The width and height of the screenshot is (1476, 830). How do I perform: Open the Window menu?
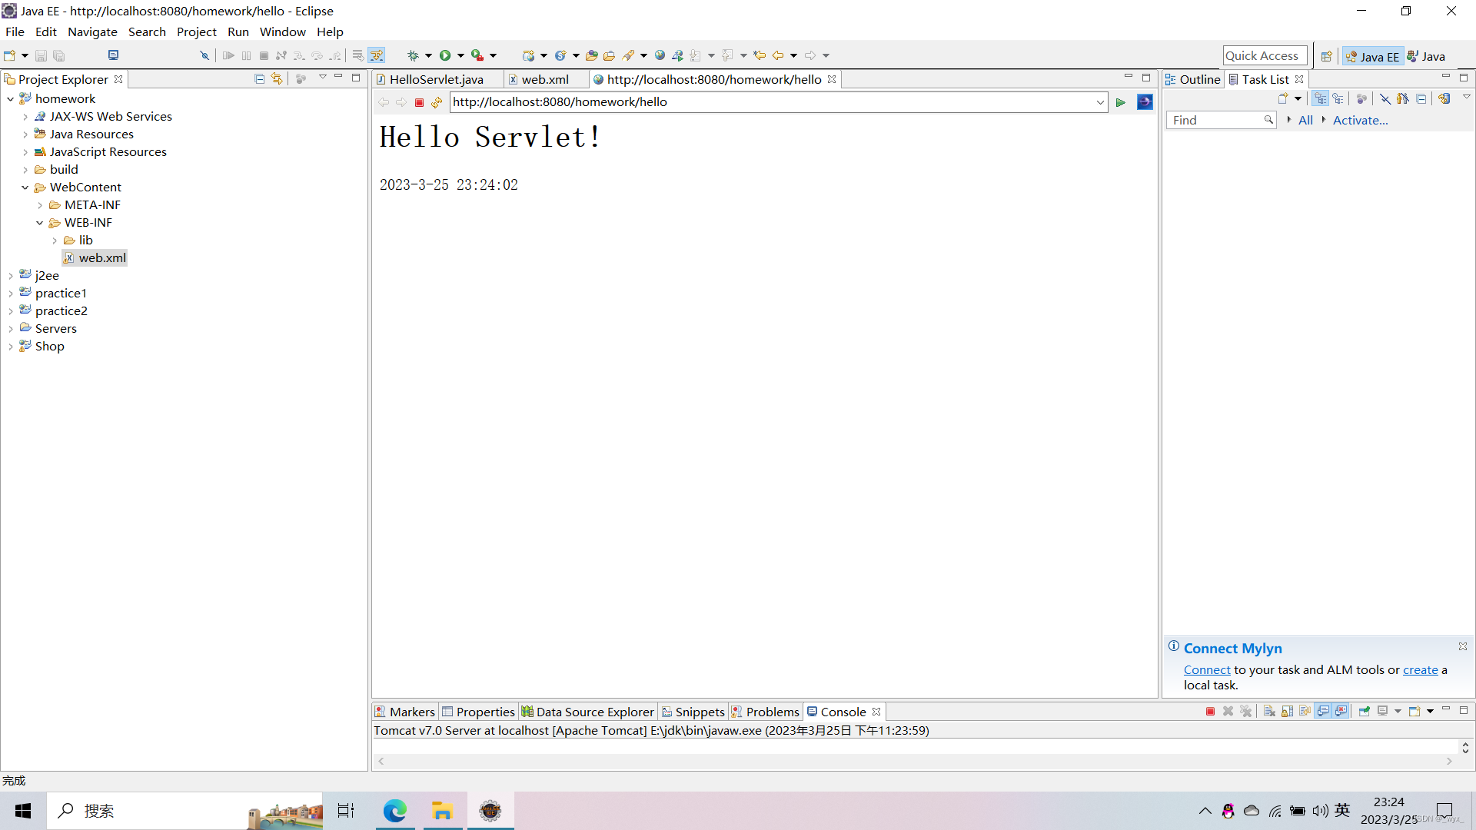[282, 32]
